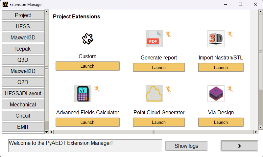Click the horizontal scrollbar right arrow

[256, 132]
